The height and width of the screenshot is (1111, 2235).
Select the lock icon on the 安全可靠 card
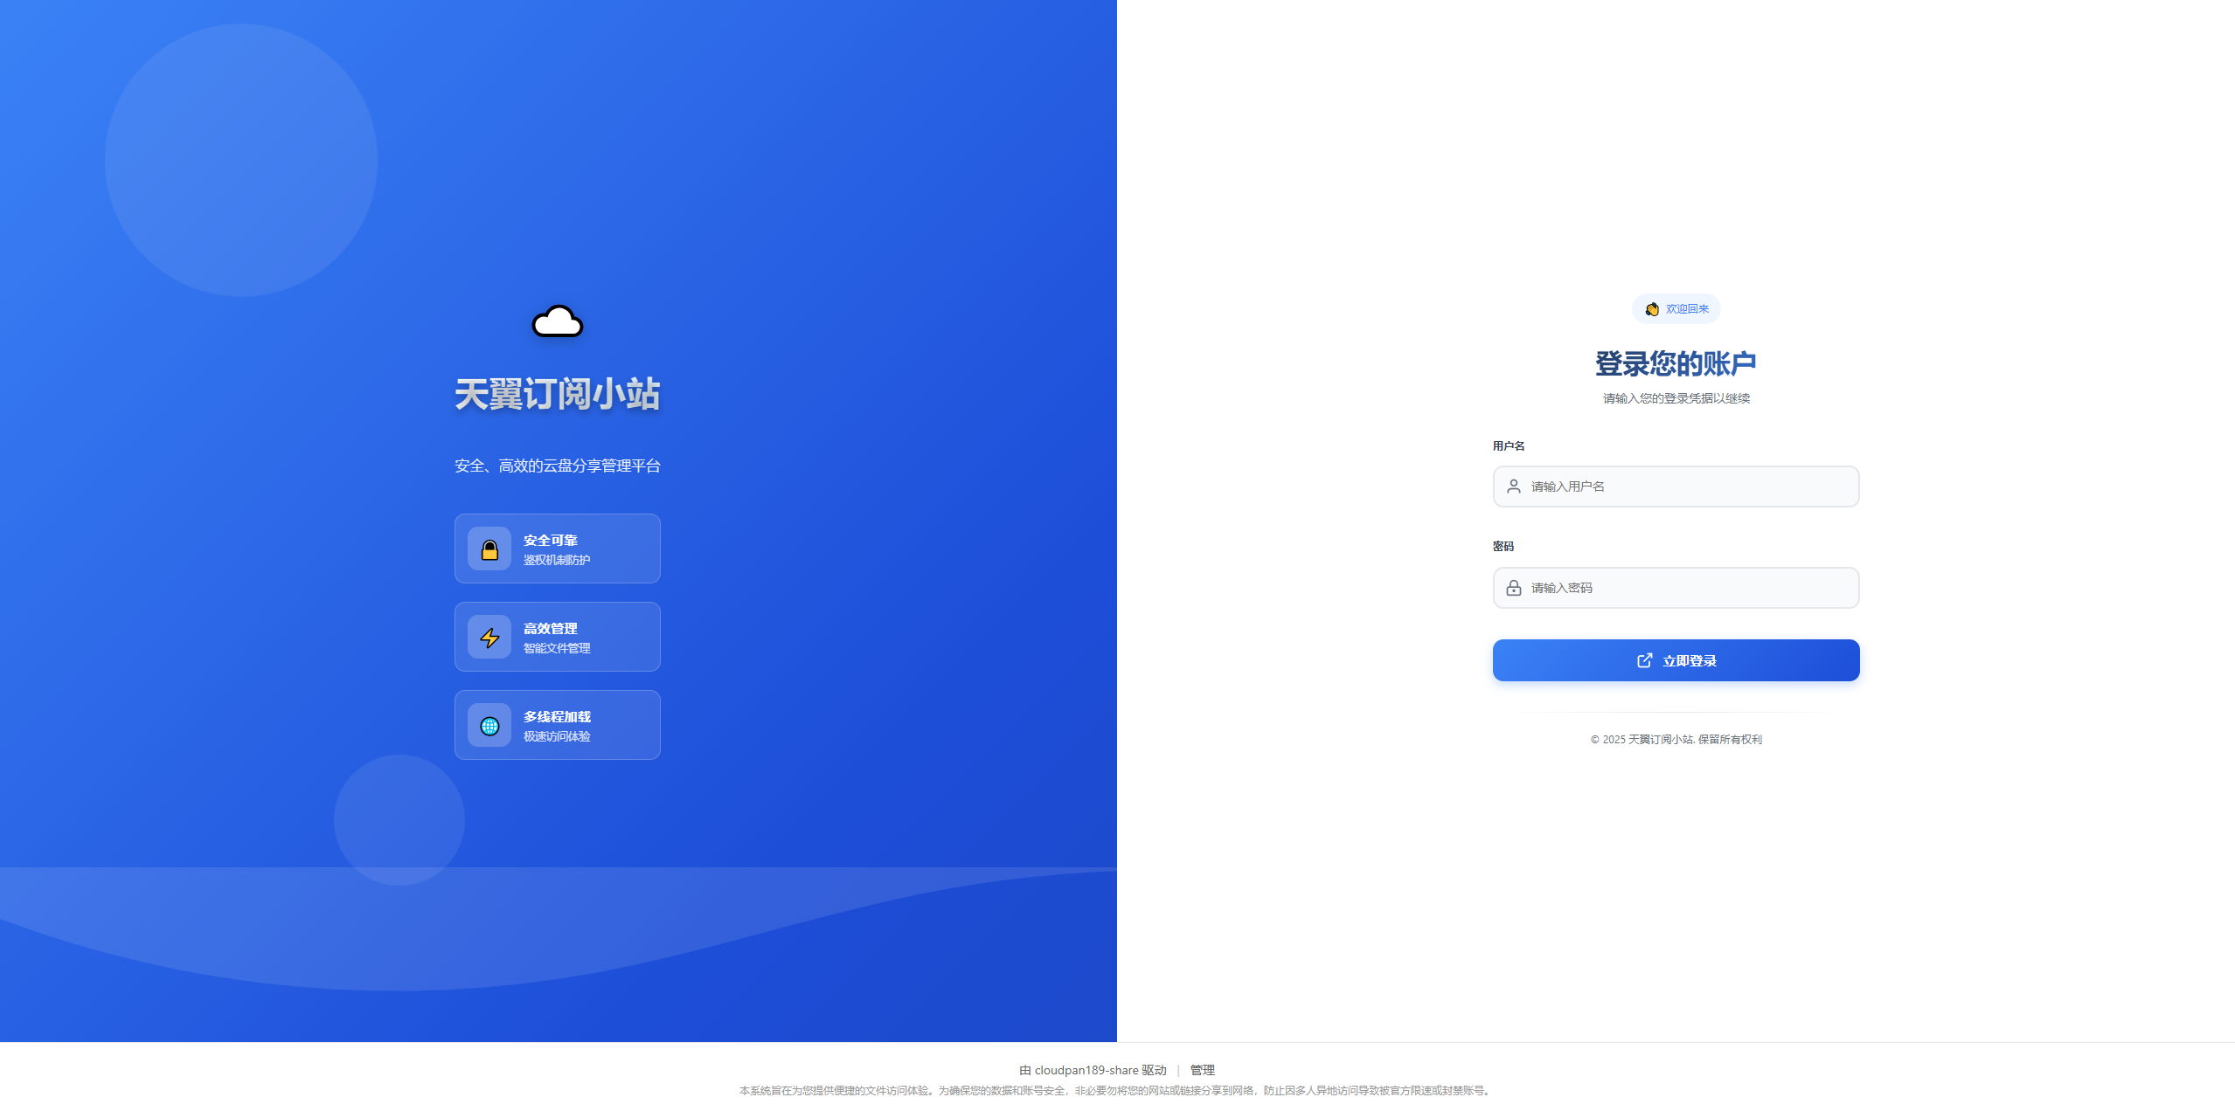coord(489,548)
